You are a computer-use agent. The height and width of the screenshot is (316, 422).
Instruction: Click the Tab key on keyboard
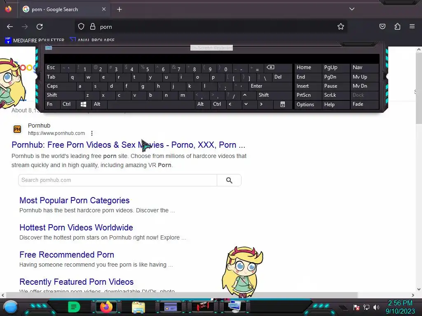coord(56,77)
